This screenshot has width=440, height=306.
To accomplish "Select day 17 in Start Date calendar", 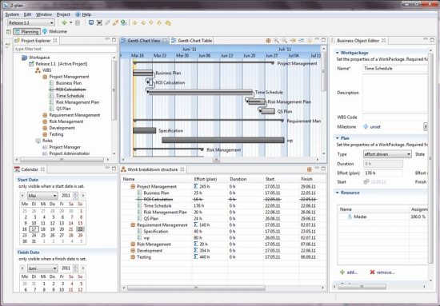I will [x=34, y=229].
